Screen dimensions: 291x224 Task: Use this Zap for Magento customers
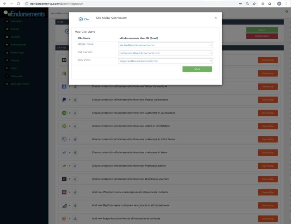pos(268,219)
